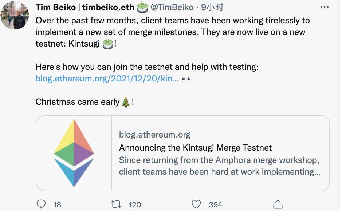Click the @TimBeiko handle

[x=172, y=7]
